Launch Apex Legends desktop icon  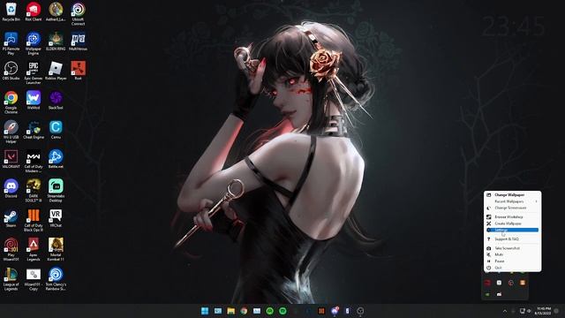coord(34,249)
